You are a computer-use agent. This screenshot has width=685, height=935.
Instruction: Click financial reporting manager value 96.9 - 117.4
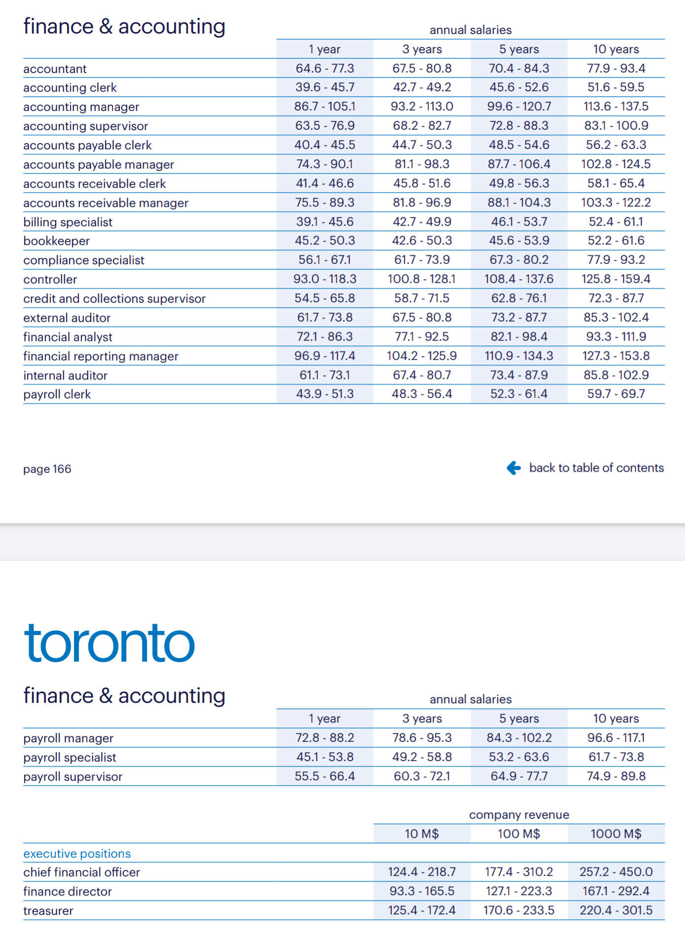click(324, 356)
